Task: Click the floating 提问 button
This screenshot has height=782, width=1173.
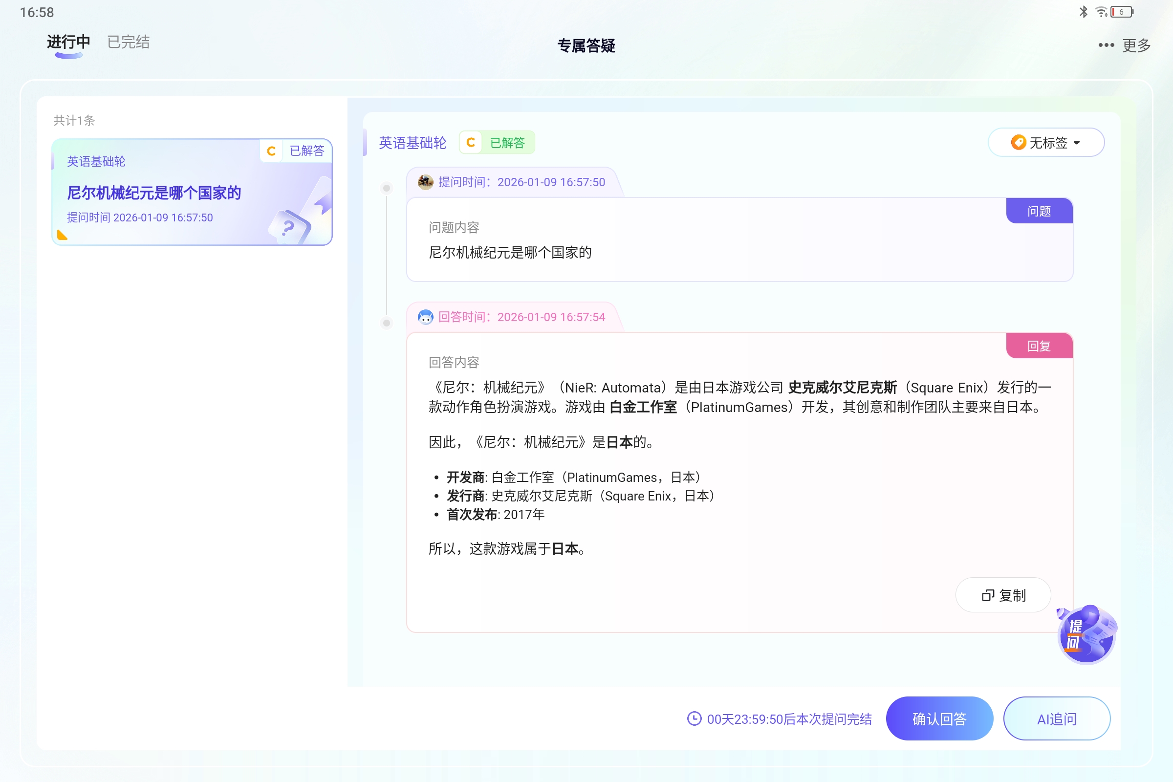Action: click(1086, 635)
